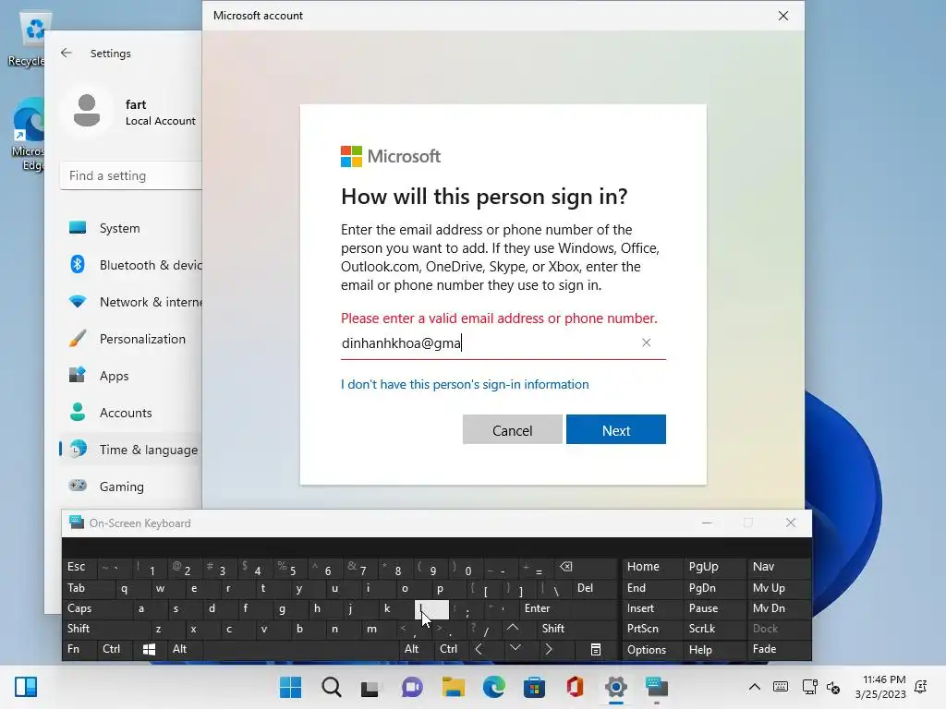Open Apps in Settings sidebar

[x=131, y=376]
